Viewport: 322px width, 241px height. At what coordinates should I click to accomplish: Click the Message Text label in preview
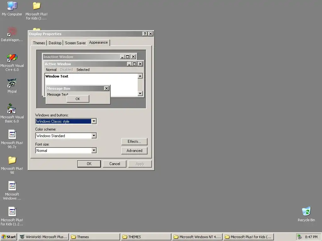tap(58, 94)
